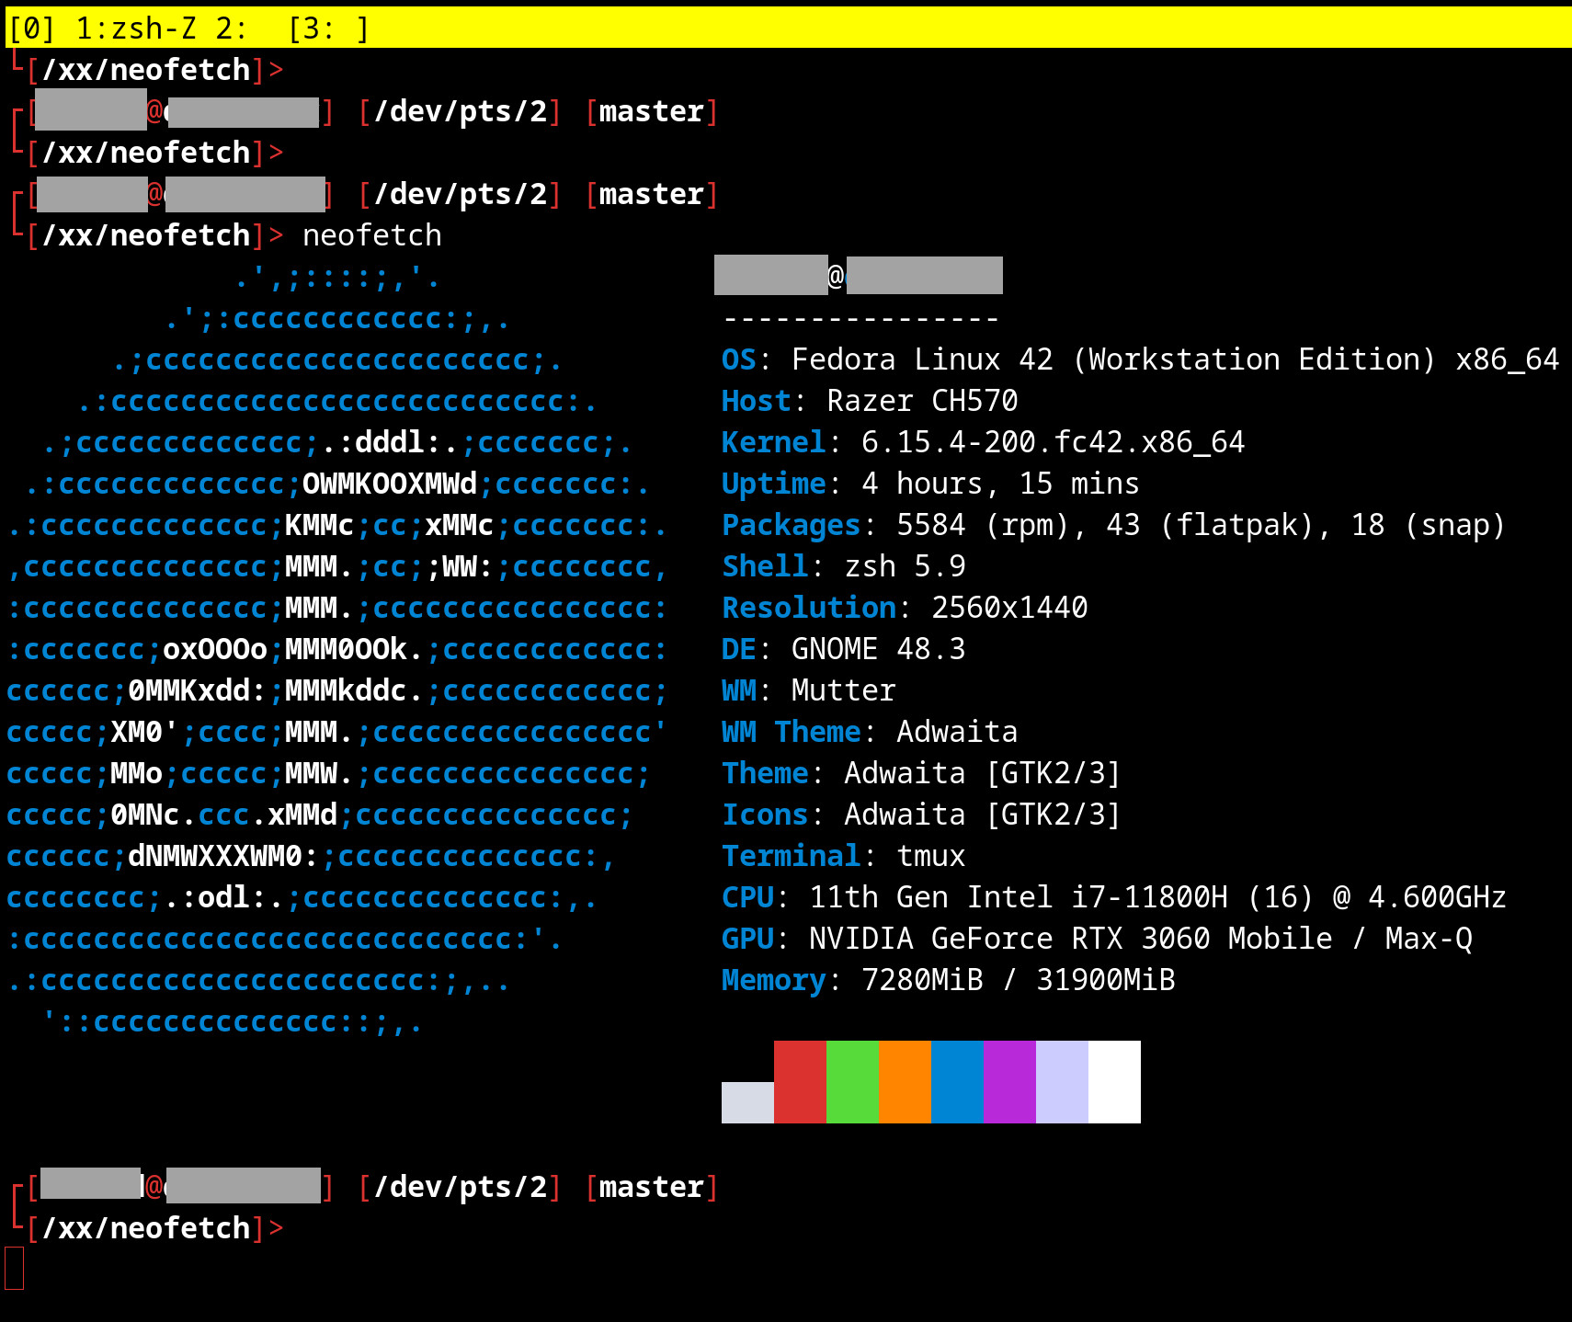The width and height of the screenshot is (1572, 1322).
Task: Click /xx/neofetch in the bottom prompt
Action: point(147,1228)
